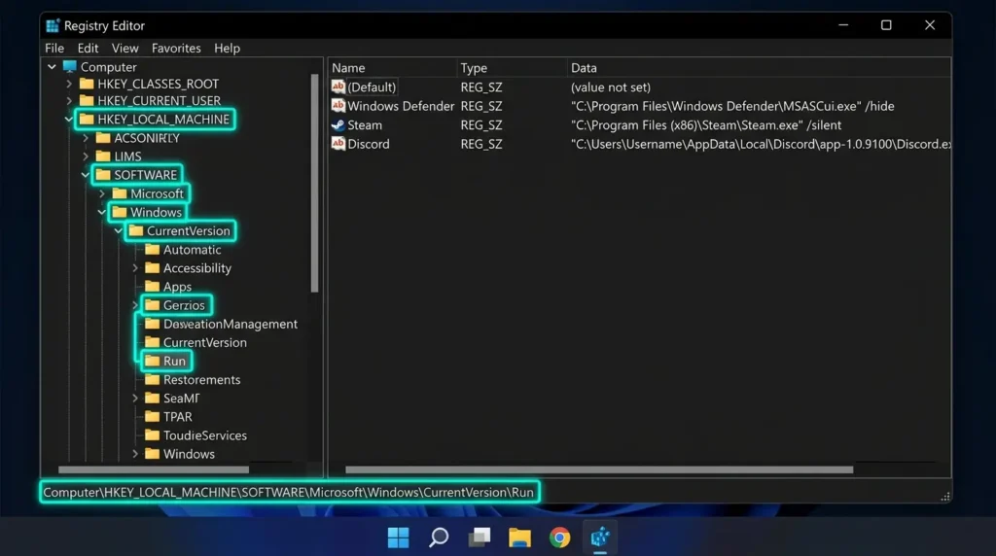Open the Favorites menu

click(x=176, y=49)
